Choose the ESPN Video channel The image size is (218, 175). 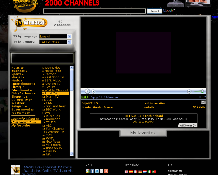click(x=52, y=81)
